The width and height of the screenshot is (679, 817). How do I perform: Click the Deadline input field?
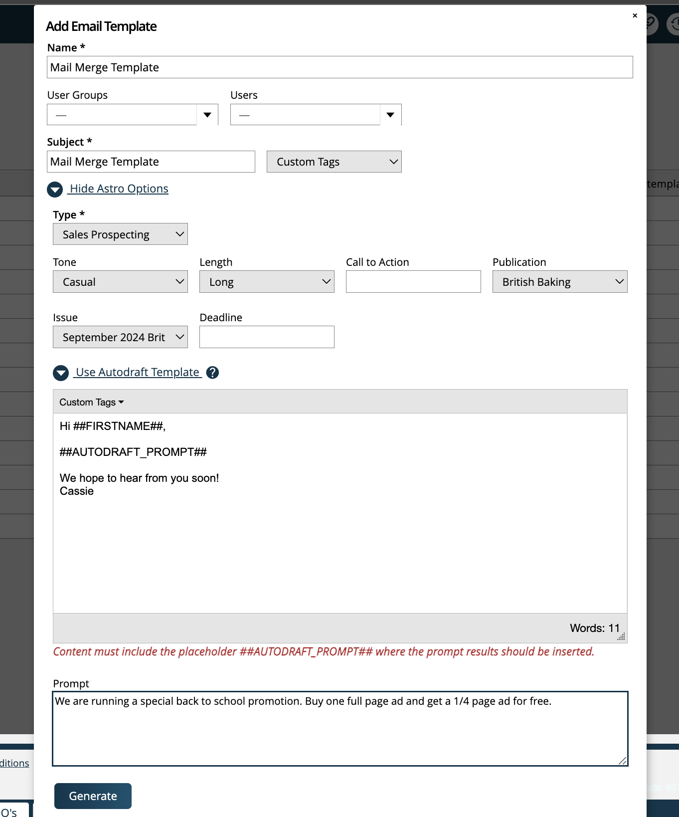[267, 337]
